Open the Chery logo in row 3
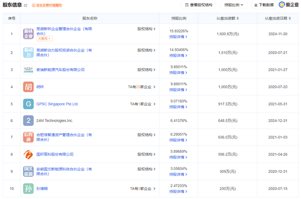The width and height of the screenshot is (301, 199). (x=29, y=70)
